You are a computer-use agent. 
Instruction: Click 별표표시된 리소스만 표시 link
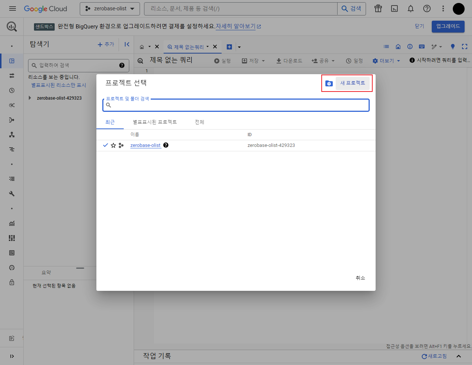coord(59,85)
